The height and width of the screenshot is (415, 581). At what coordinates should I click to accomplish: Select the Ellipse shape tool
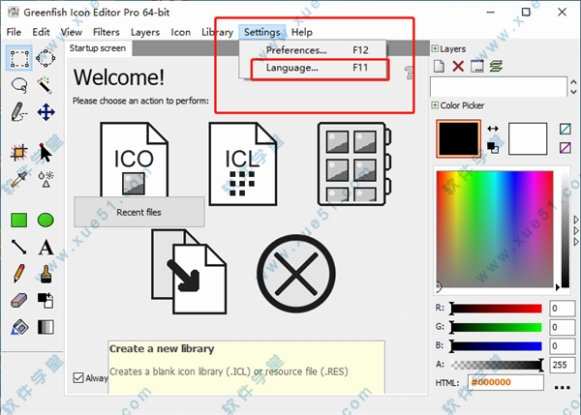[x=46, y=221]
